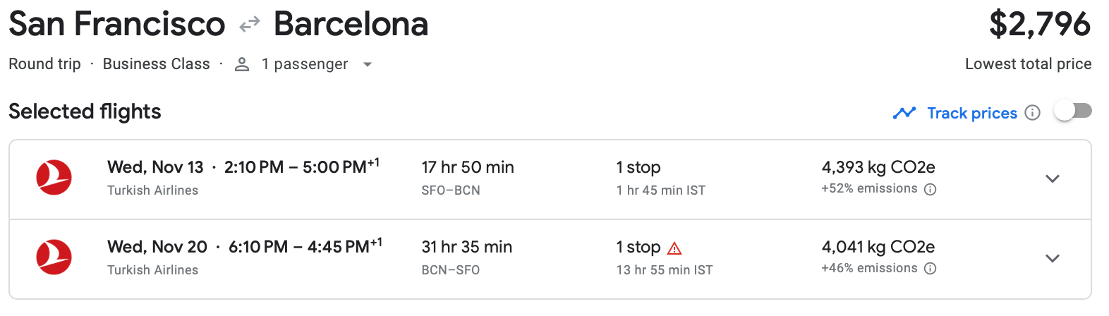This screenshot has height=316, width=1109.
Task: Expand the Wed, Nov 20 flight details
Action: pyautogui.click(x=1052, y=259)
